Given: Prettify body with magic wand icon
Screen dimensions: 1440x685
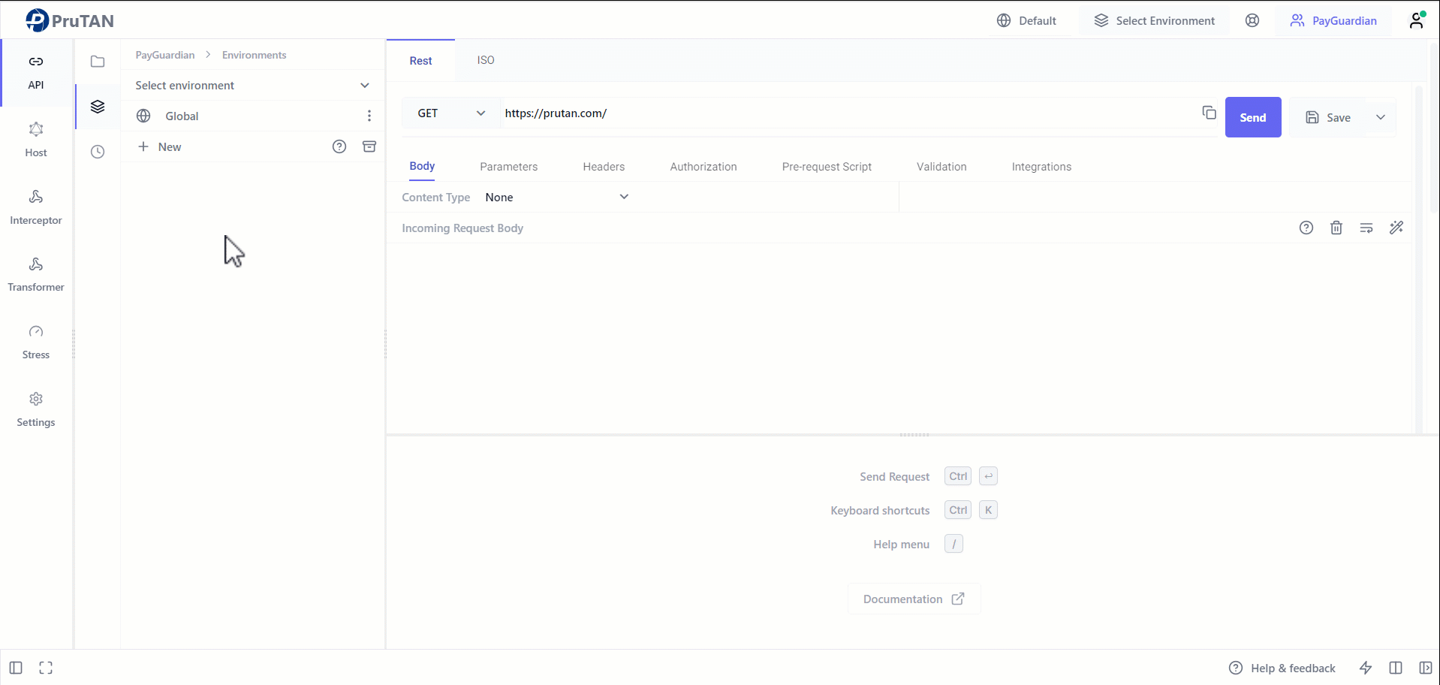Looking at the screenshot, I should 1396,228.
